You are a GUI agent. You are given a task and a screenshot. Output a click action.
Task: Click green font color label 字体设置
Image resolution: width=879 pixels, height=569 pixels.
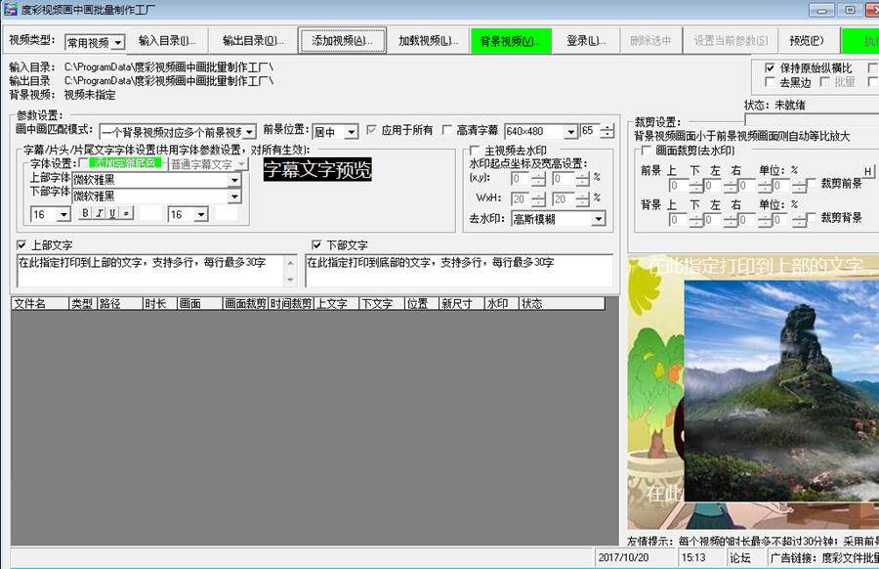tap(125, 162)
